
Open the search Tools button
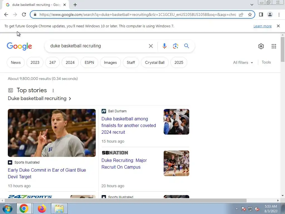point(266,62)
